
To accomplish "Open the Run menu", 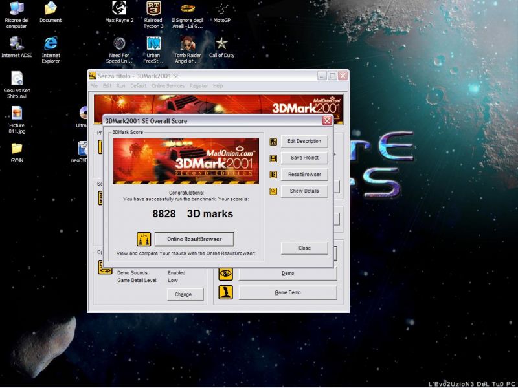I will tap(120, 86).
